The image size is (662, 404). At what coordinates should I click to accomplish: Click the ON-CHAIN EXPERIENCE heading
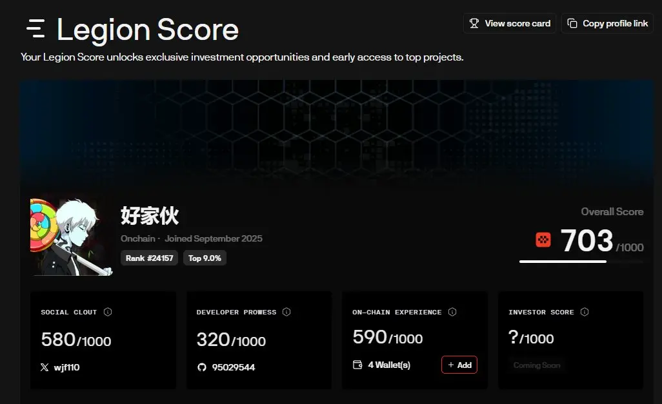[x=397, y=312]
